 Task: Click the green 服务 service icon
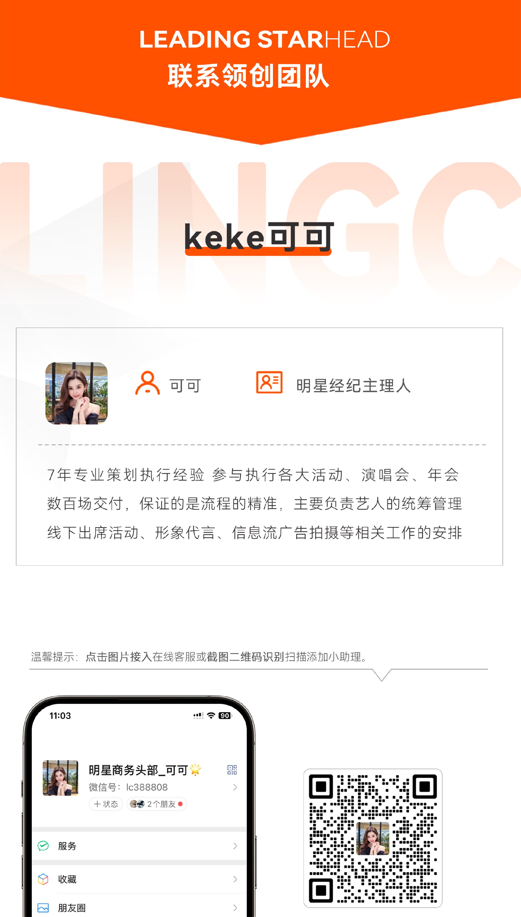(x=43, y=846)
